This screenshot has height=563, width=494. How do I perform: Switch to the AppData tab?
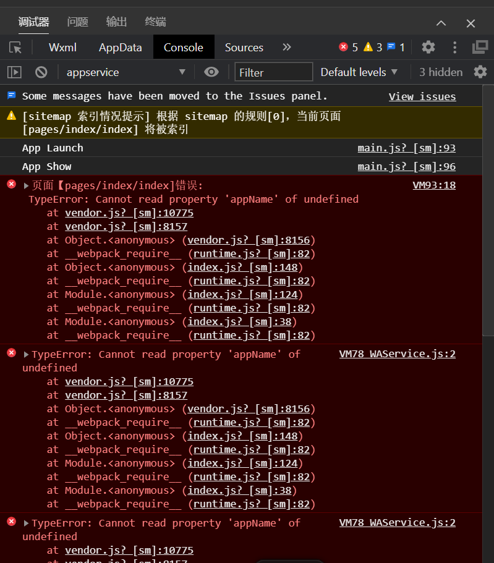pos(121,48)
